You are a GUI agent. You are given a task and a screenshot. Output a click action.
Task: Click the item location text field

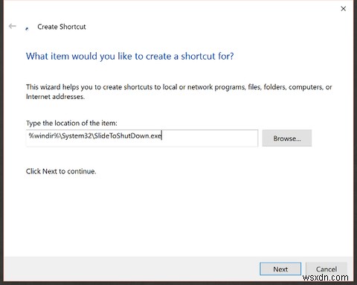(x=142, y=138)
